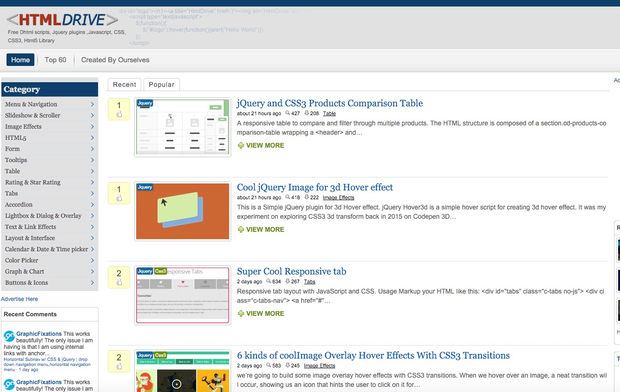
Task: Open Cool jQuery Image for 3d Hover effect
Action: tap(315, 187)
